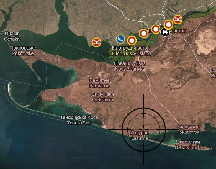Select the blue airplane marker on the map
This screenshot has width=216, height=169.
pos(120,39)
